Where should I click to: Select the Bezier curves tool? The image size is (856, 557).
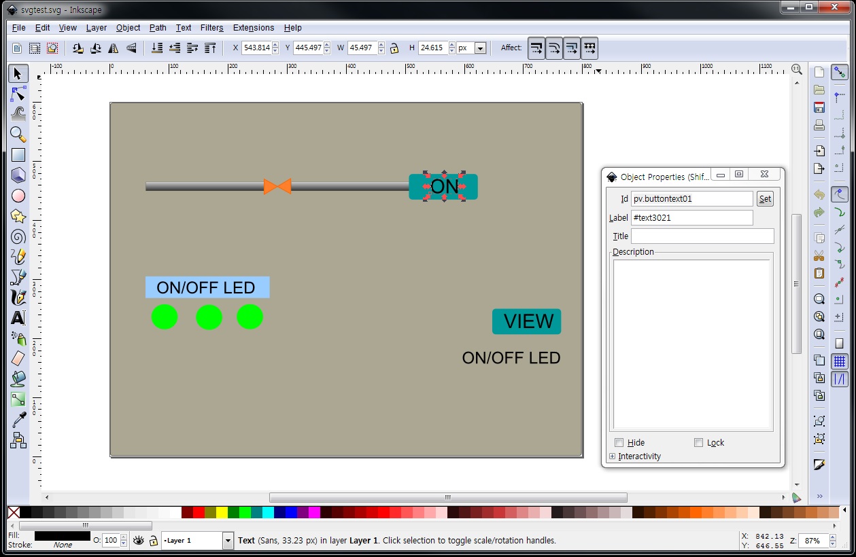pos(18,276)
